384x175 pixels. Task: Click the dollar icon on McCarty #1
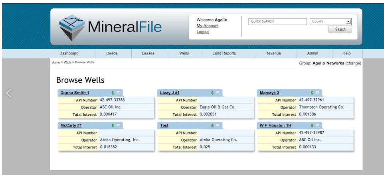(x=113, y=125)
